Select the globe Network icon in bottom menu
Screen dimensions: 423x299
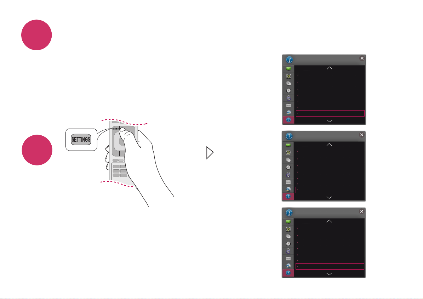[x=288, y=266]
